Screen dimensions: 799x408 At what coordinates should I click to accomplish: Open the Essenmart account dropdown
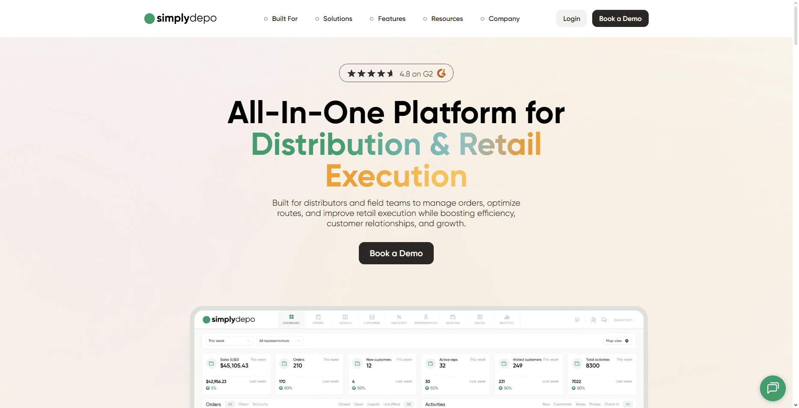[624, 319]
